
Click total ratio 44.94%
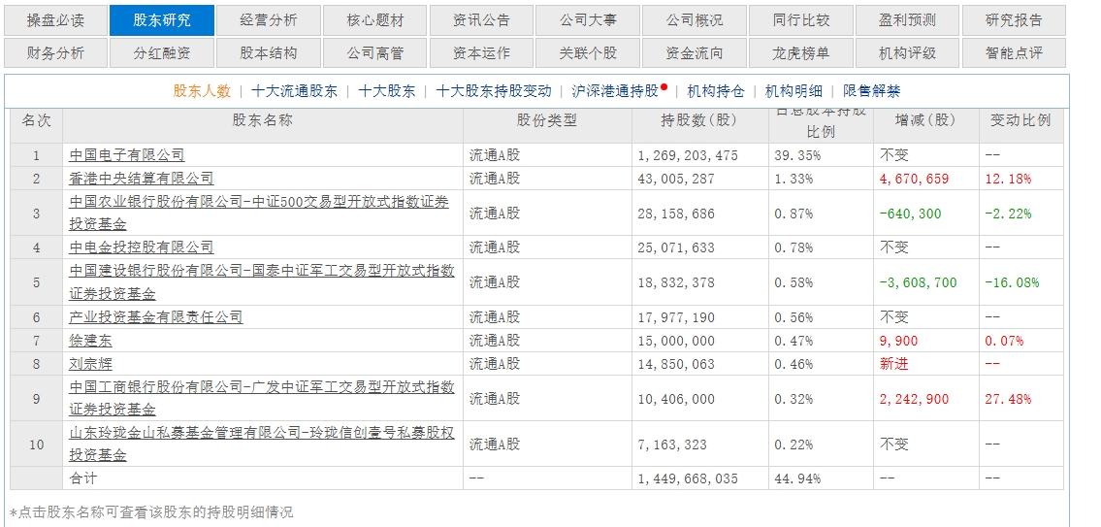tap(797, 478)
